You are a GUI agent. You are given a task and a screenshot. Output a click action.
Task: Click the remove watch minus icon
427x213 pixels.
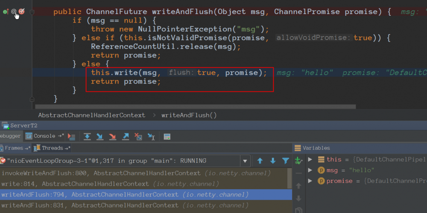pyautogui.click(x=299, y=173)
